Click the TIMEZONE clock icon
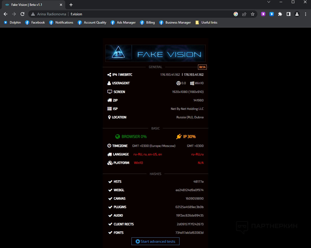This screenshot has height=248, width=311. [109, 146]
